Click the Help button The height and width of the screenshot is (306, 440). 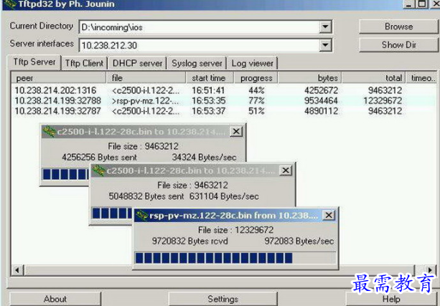tap(391, 299)
